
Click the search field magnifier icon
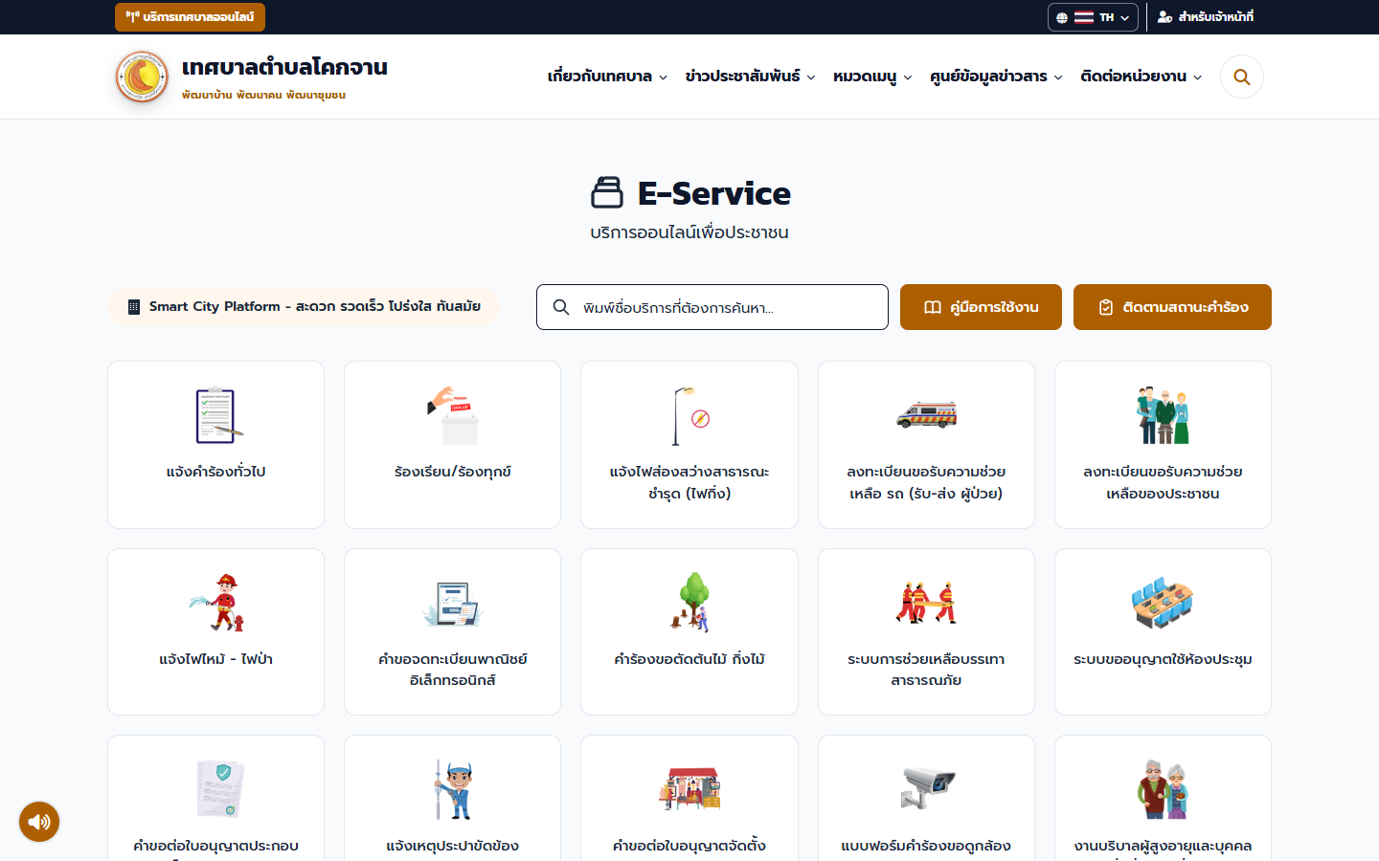pyautogui.click(x=561, y=307)
